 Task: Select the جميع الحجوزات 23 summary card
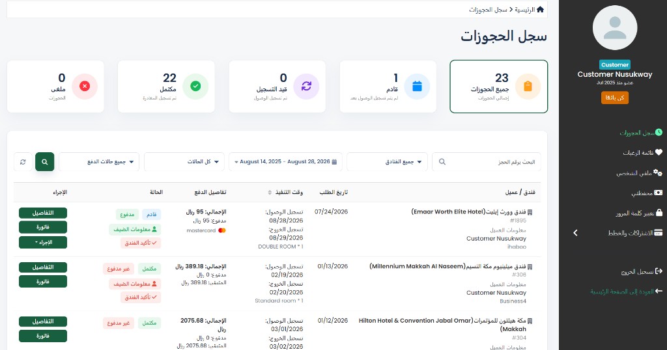(498, 87)
